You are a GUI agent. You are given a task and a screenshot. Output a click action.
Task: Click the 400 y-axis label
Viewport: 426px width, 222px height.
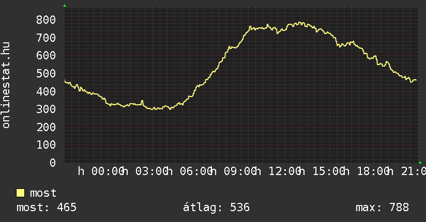coord(46,91)
